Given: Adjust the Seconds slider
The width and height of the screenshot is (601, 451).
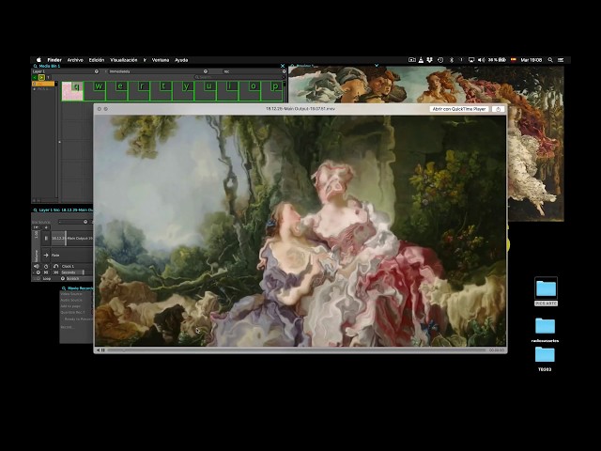Looking at the screenshot, I should [77, 272].
